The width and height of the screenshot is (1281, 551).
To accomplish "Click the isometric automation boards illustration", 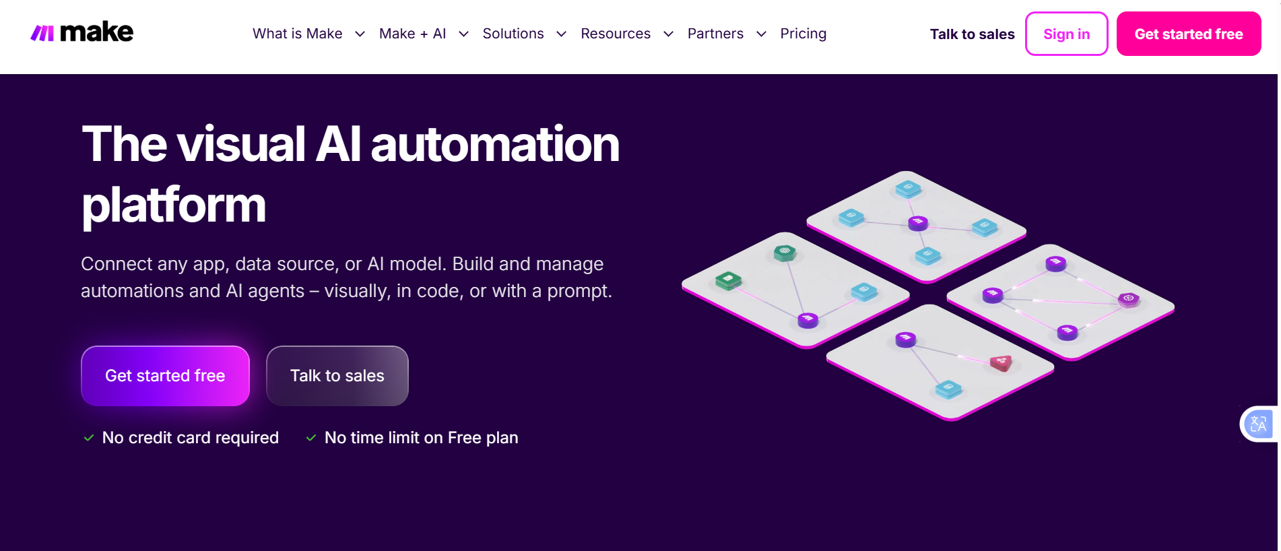I will click(x=928, y=295).
